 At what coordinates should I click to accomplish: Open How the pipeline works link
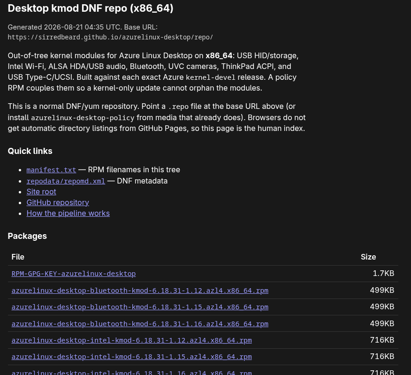point(68,213)
